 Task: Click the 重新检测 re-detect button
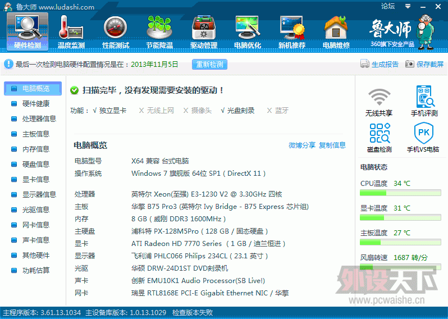[x=209, y=65]
